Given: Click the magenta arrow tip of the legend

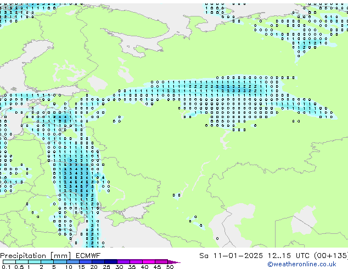Looking at the screenshot, I should pyautogui.click(x=176, y=262).
